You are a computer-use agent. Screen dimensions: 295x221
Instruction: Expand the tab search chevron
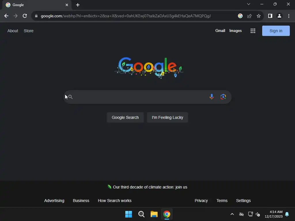pyautogui.click(x=249, y=4)
